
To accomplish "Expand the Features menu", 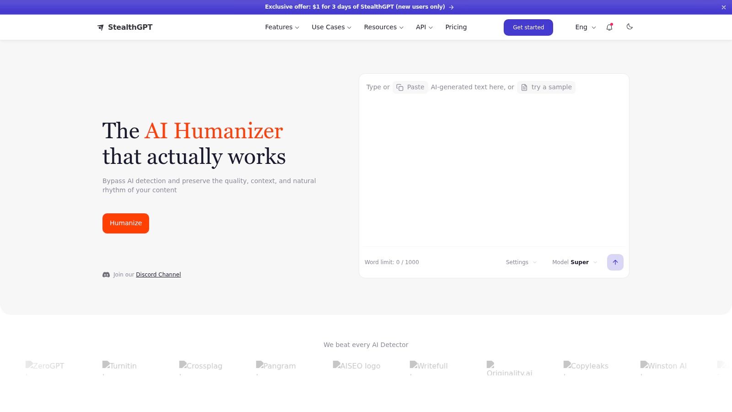I will [282, 27].
